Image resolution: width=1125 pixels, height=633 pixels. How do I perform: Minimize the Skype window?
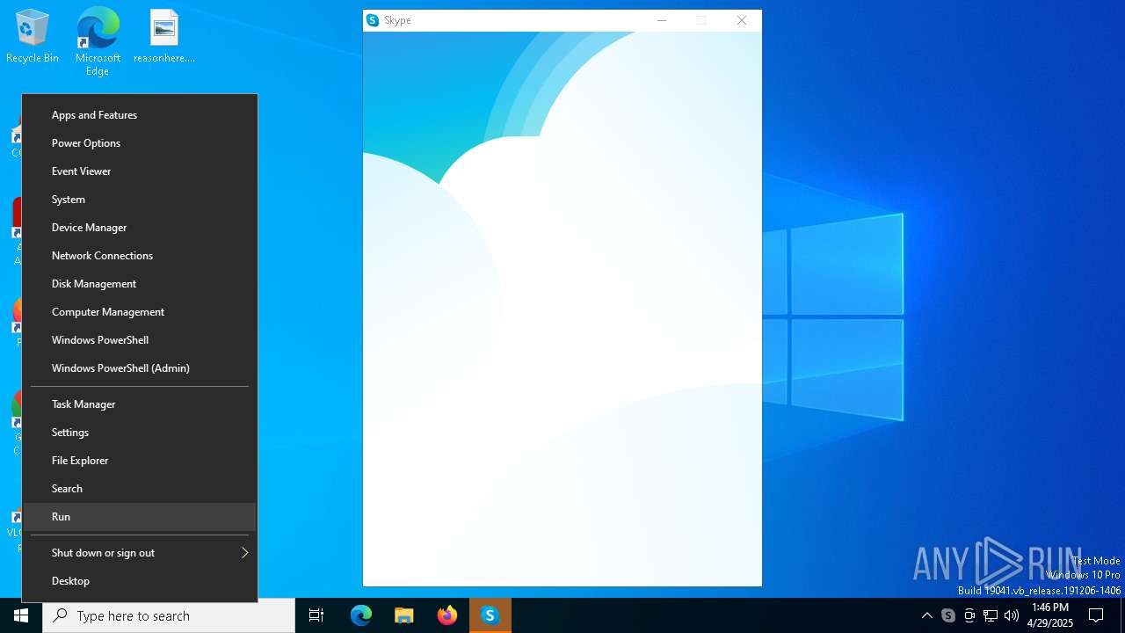662,20
